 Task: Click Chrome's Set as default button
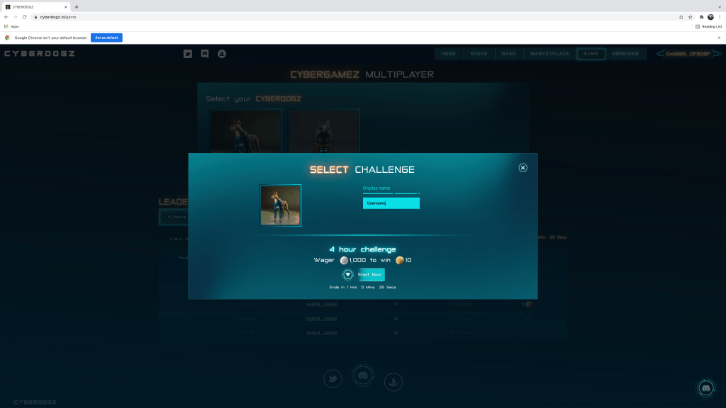[x=106, y=38]
